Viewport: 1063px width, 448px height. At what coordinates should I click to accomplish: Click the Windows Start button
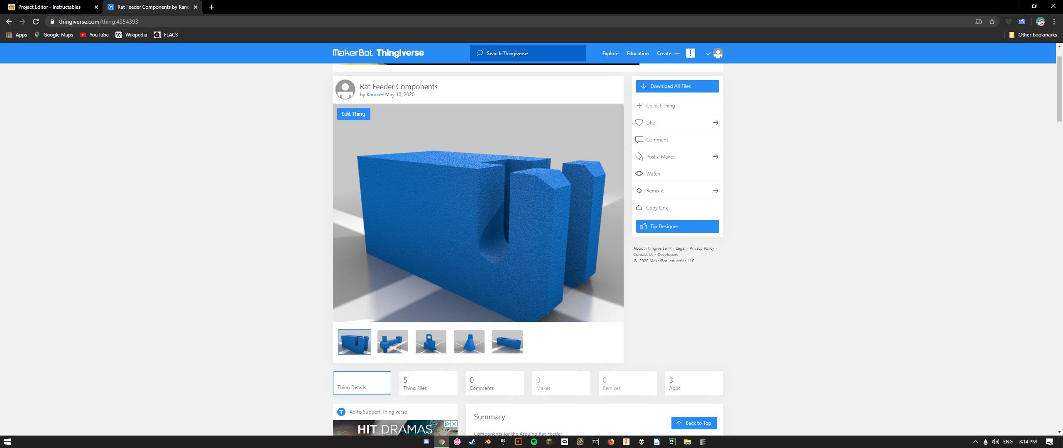(x=7, y=442)
